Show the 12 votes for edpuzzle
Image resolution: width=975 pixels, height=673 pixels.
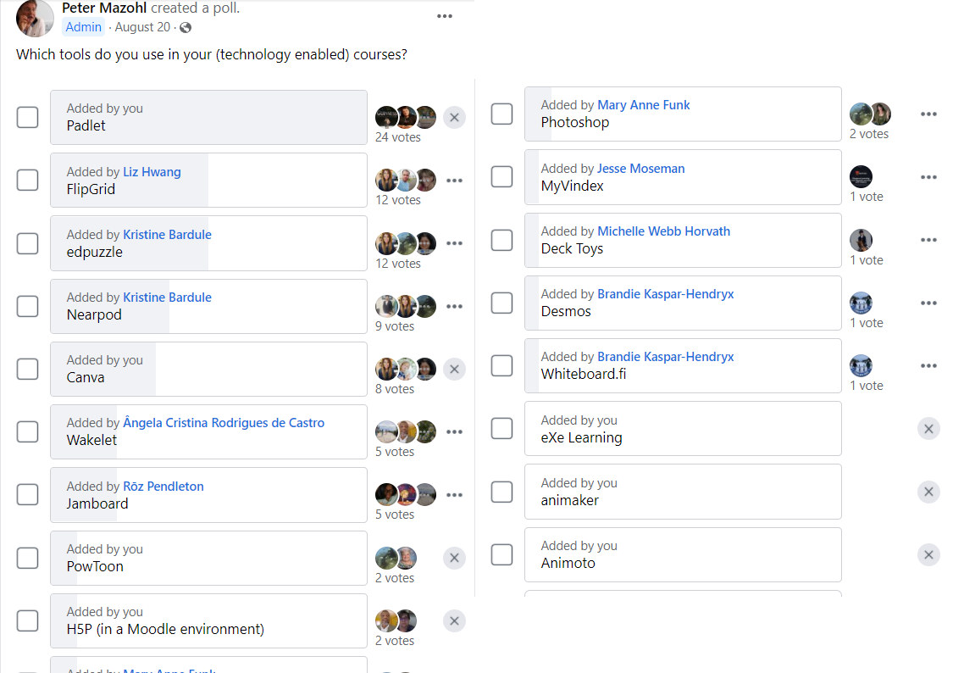click(x=398, y=264)
